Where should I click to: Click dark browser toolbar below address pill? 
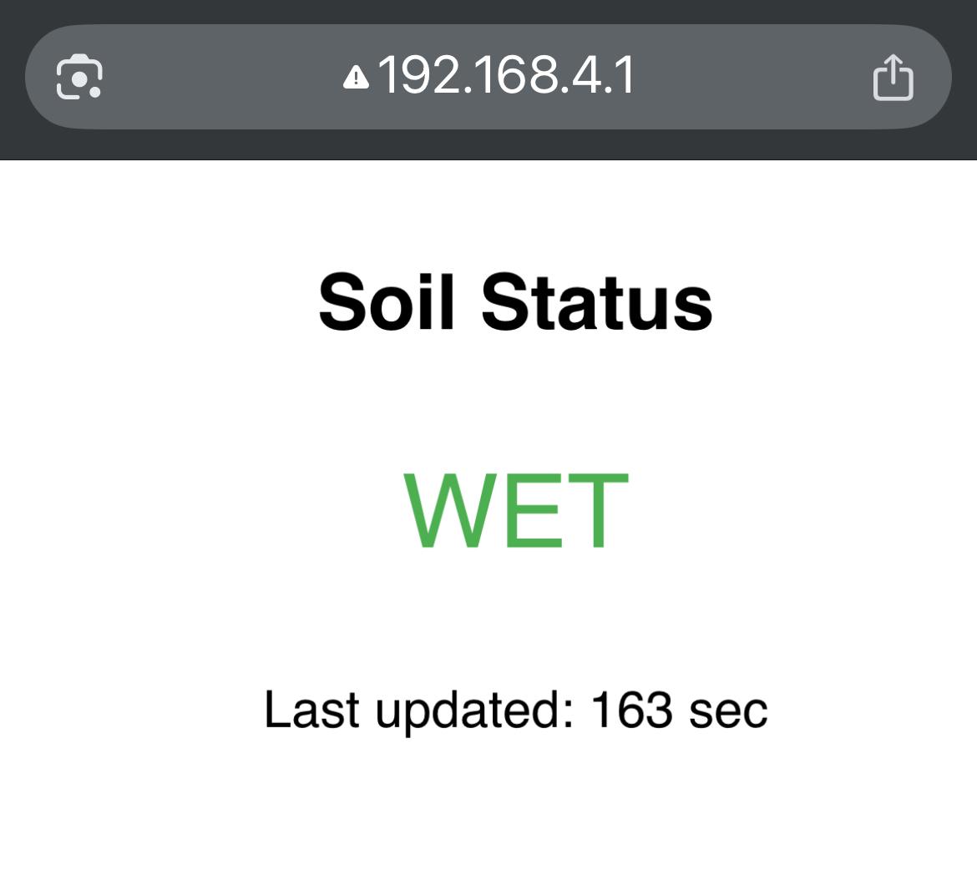(488, 144)
